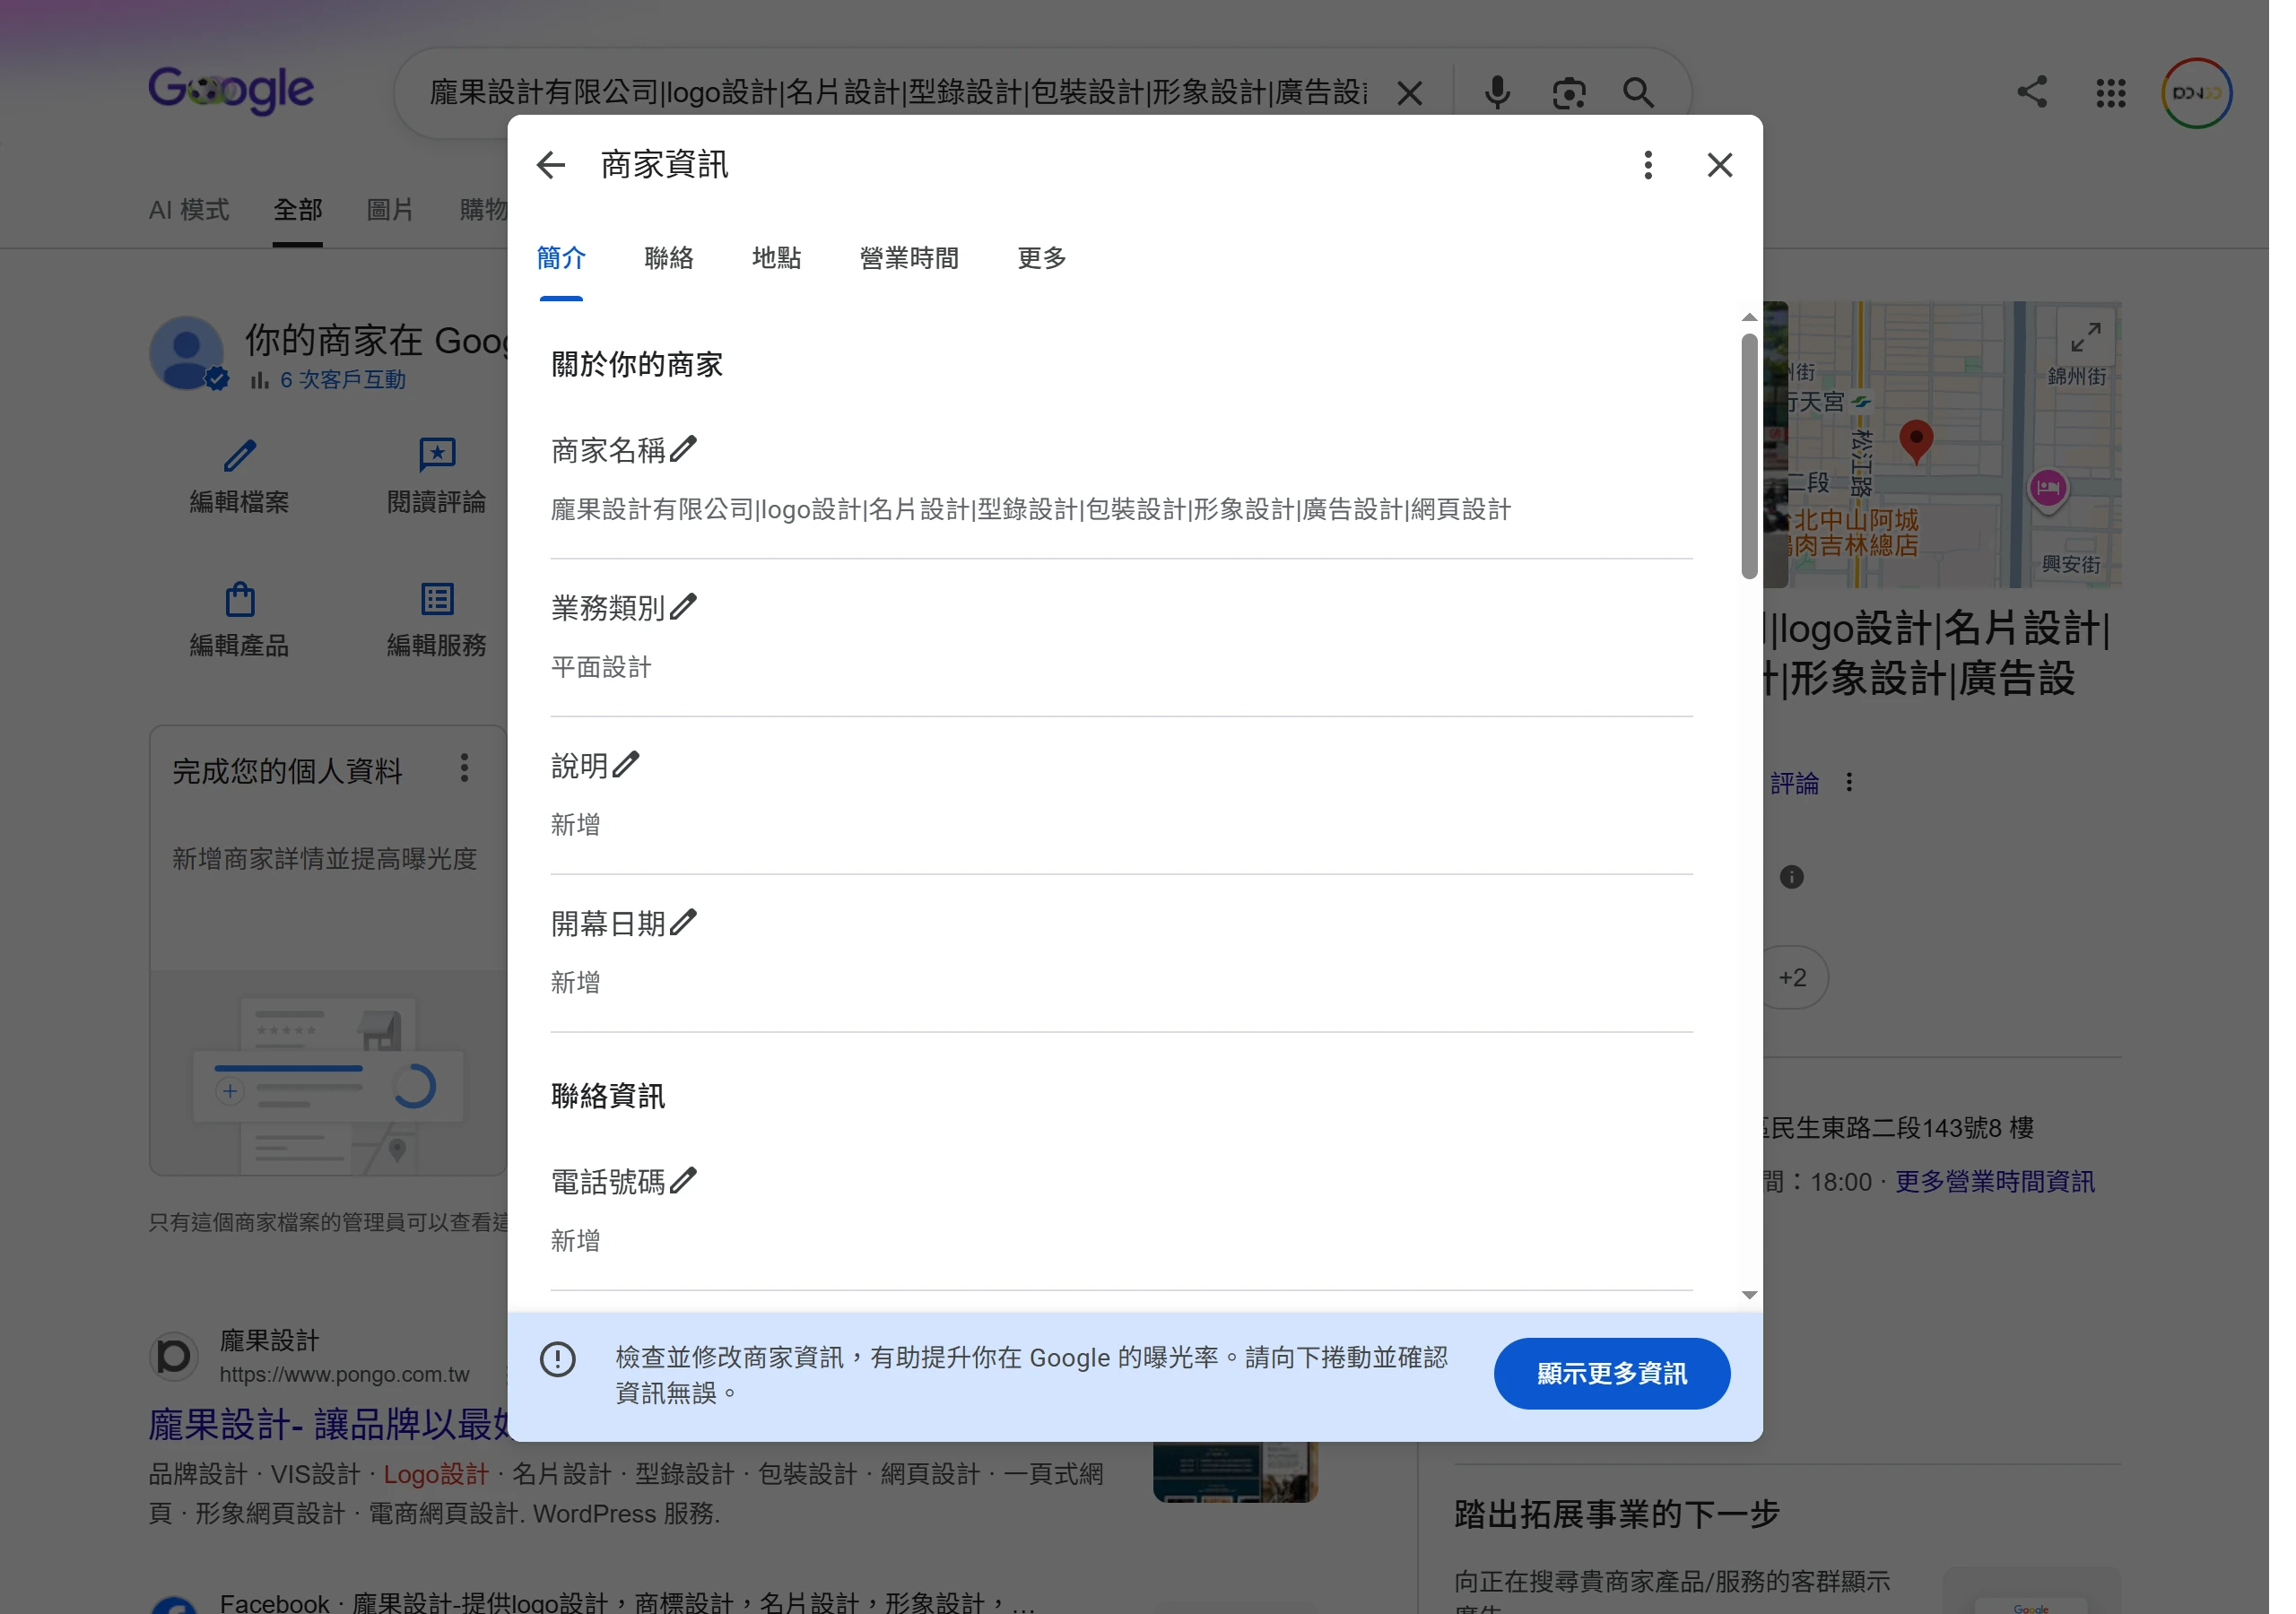Screen dimensions: 2296x1614
Task: Switch to the 更多 tab
Action: [x=1054, y=261]
